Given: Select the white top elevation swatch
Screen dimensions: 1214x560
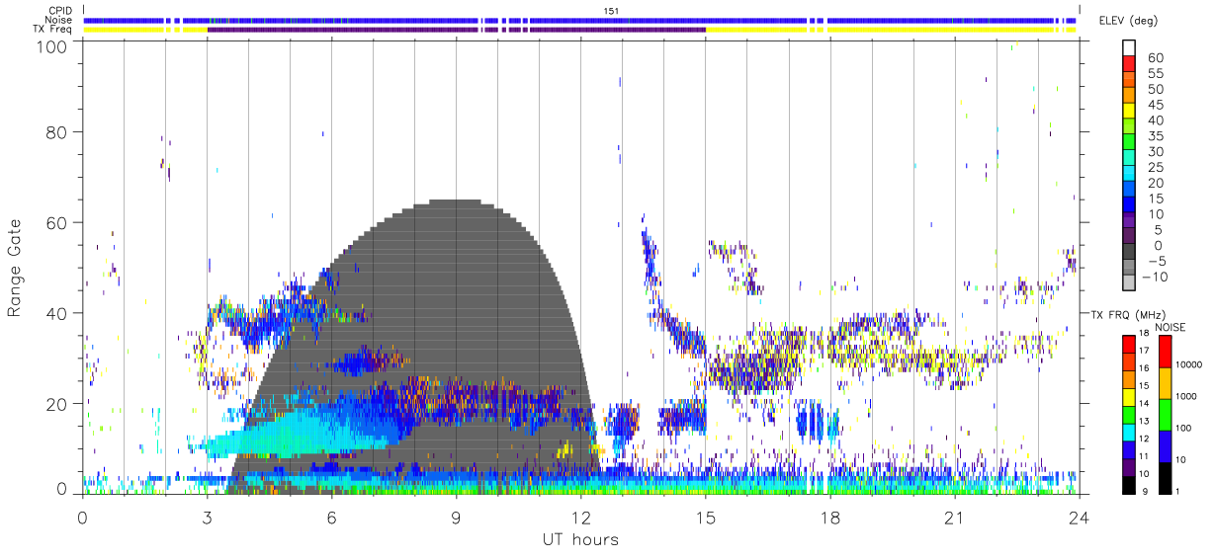Looking at the screenshot, I should coord(1129,48).
